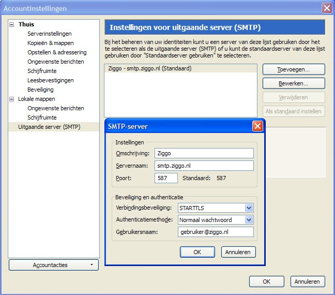
Task: Select Serverinstellingen in the sidebar
Action: 50,34
